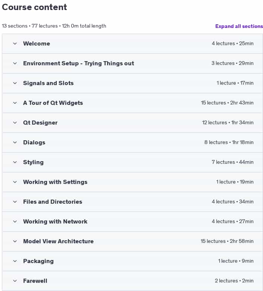Image resolution: width=263 pixels, height=291 pixels.
Task: Click the '7 lectures • 44min' text
Action: [x=232, y=162]
